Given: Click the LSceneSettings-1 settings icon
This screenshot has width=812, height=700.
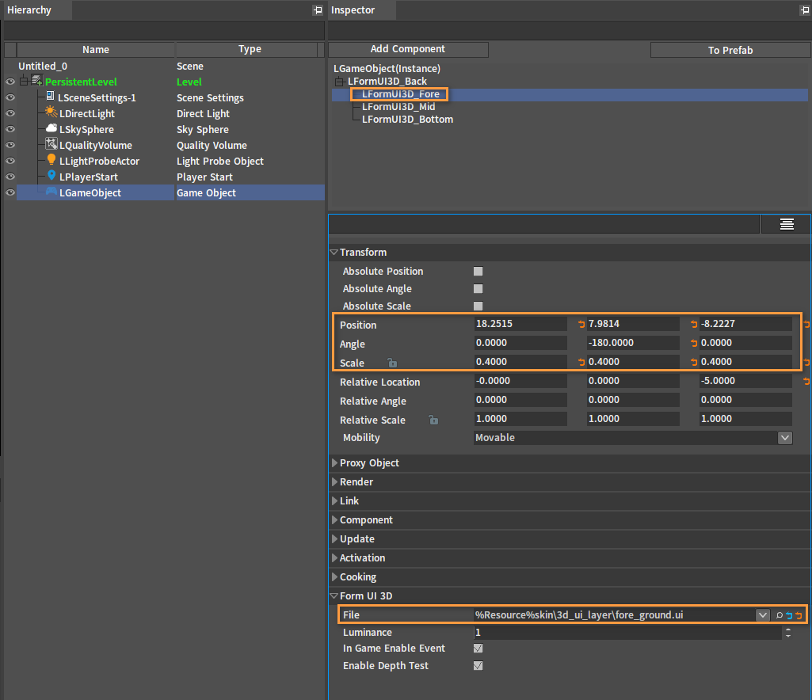Looking at the screenshot, I should coord(50,97).
